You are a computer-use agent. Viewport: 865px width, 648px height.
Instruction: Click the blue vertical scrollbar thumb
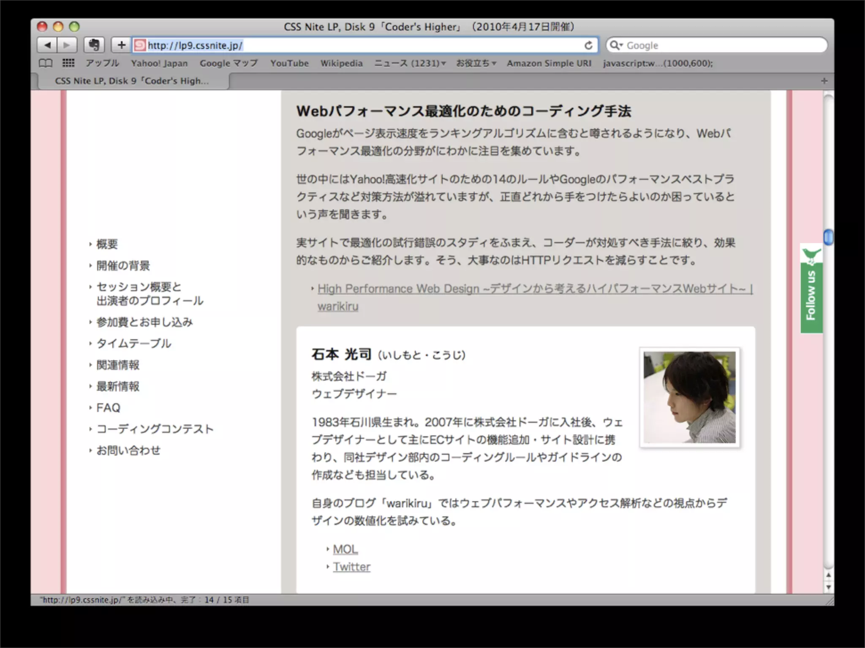(828, 237)
